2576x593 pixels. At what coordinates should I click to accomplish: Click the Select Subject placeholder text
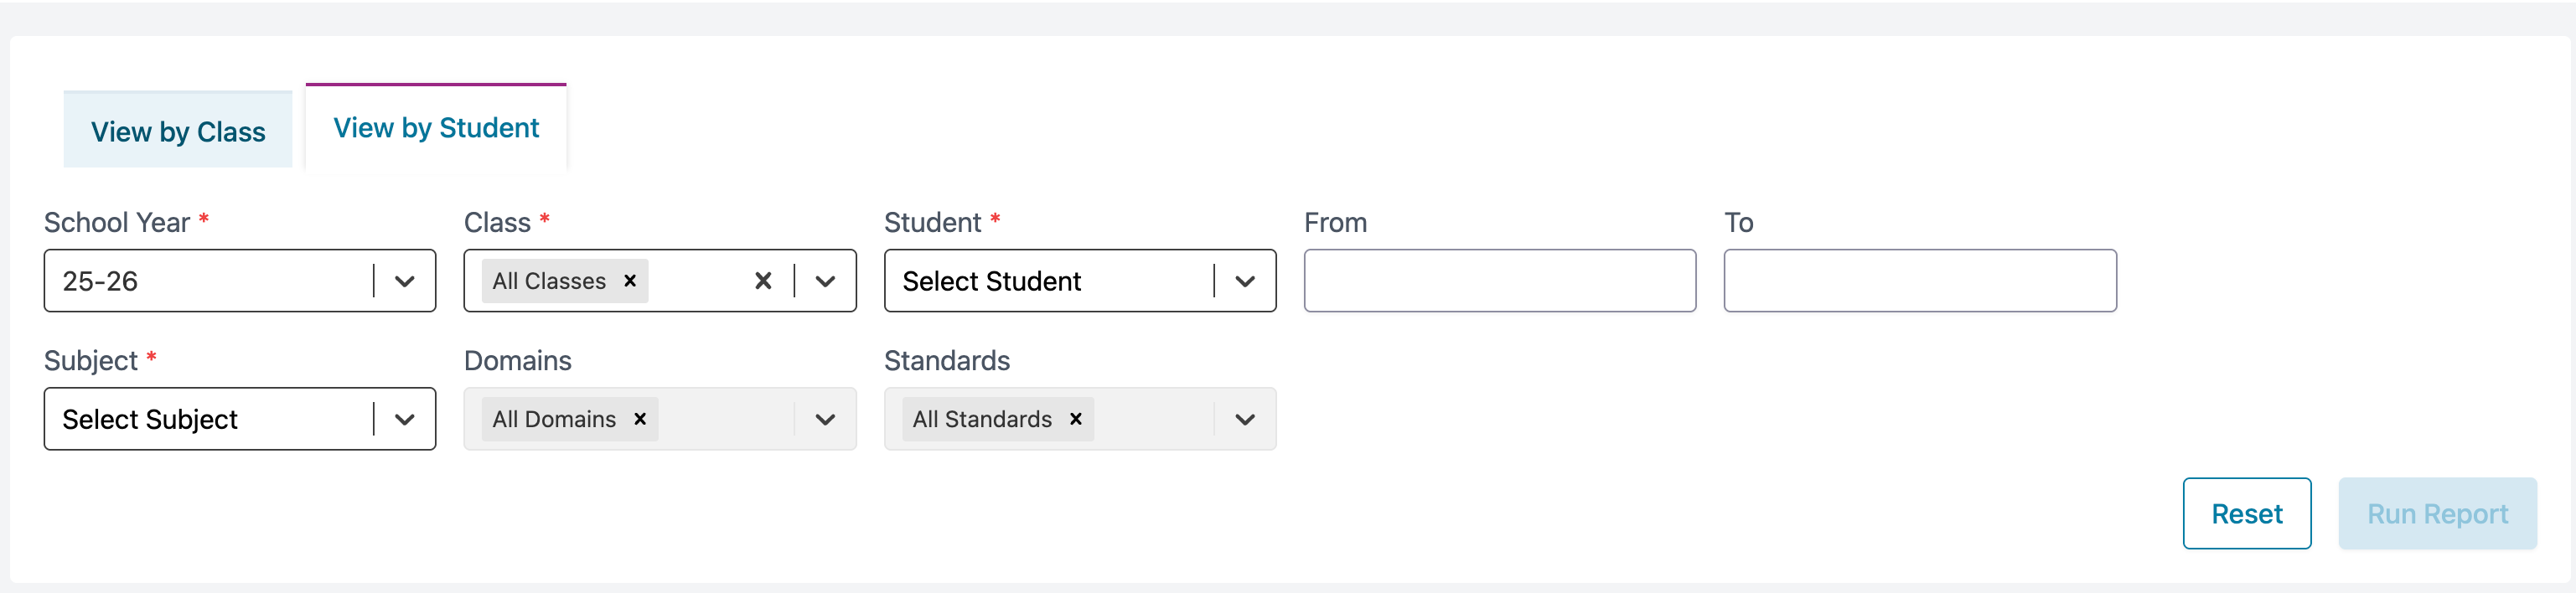click(150, 419)
